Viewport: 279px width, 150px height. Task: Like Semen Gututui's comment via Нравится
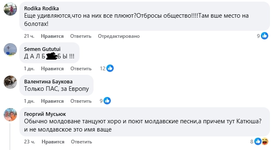52,69
